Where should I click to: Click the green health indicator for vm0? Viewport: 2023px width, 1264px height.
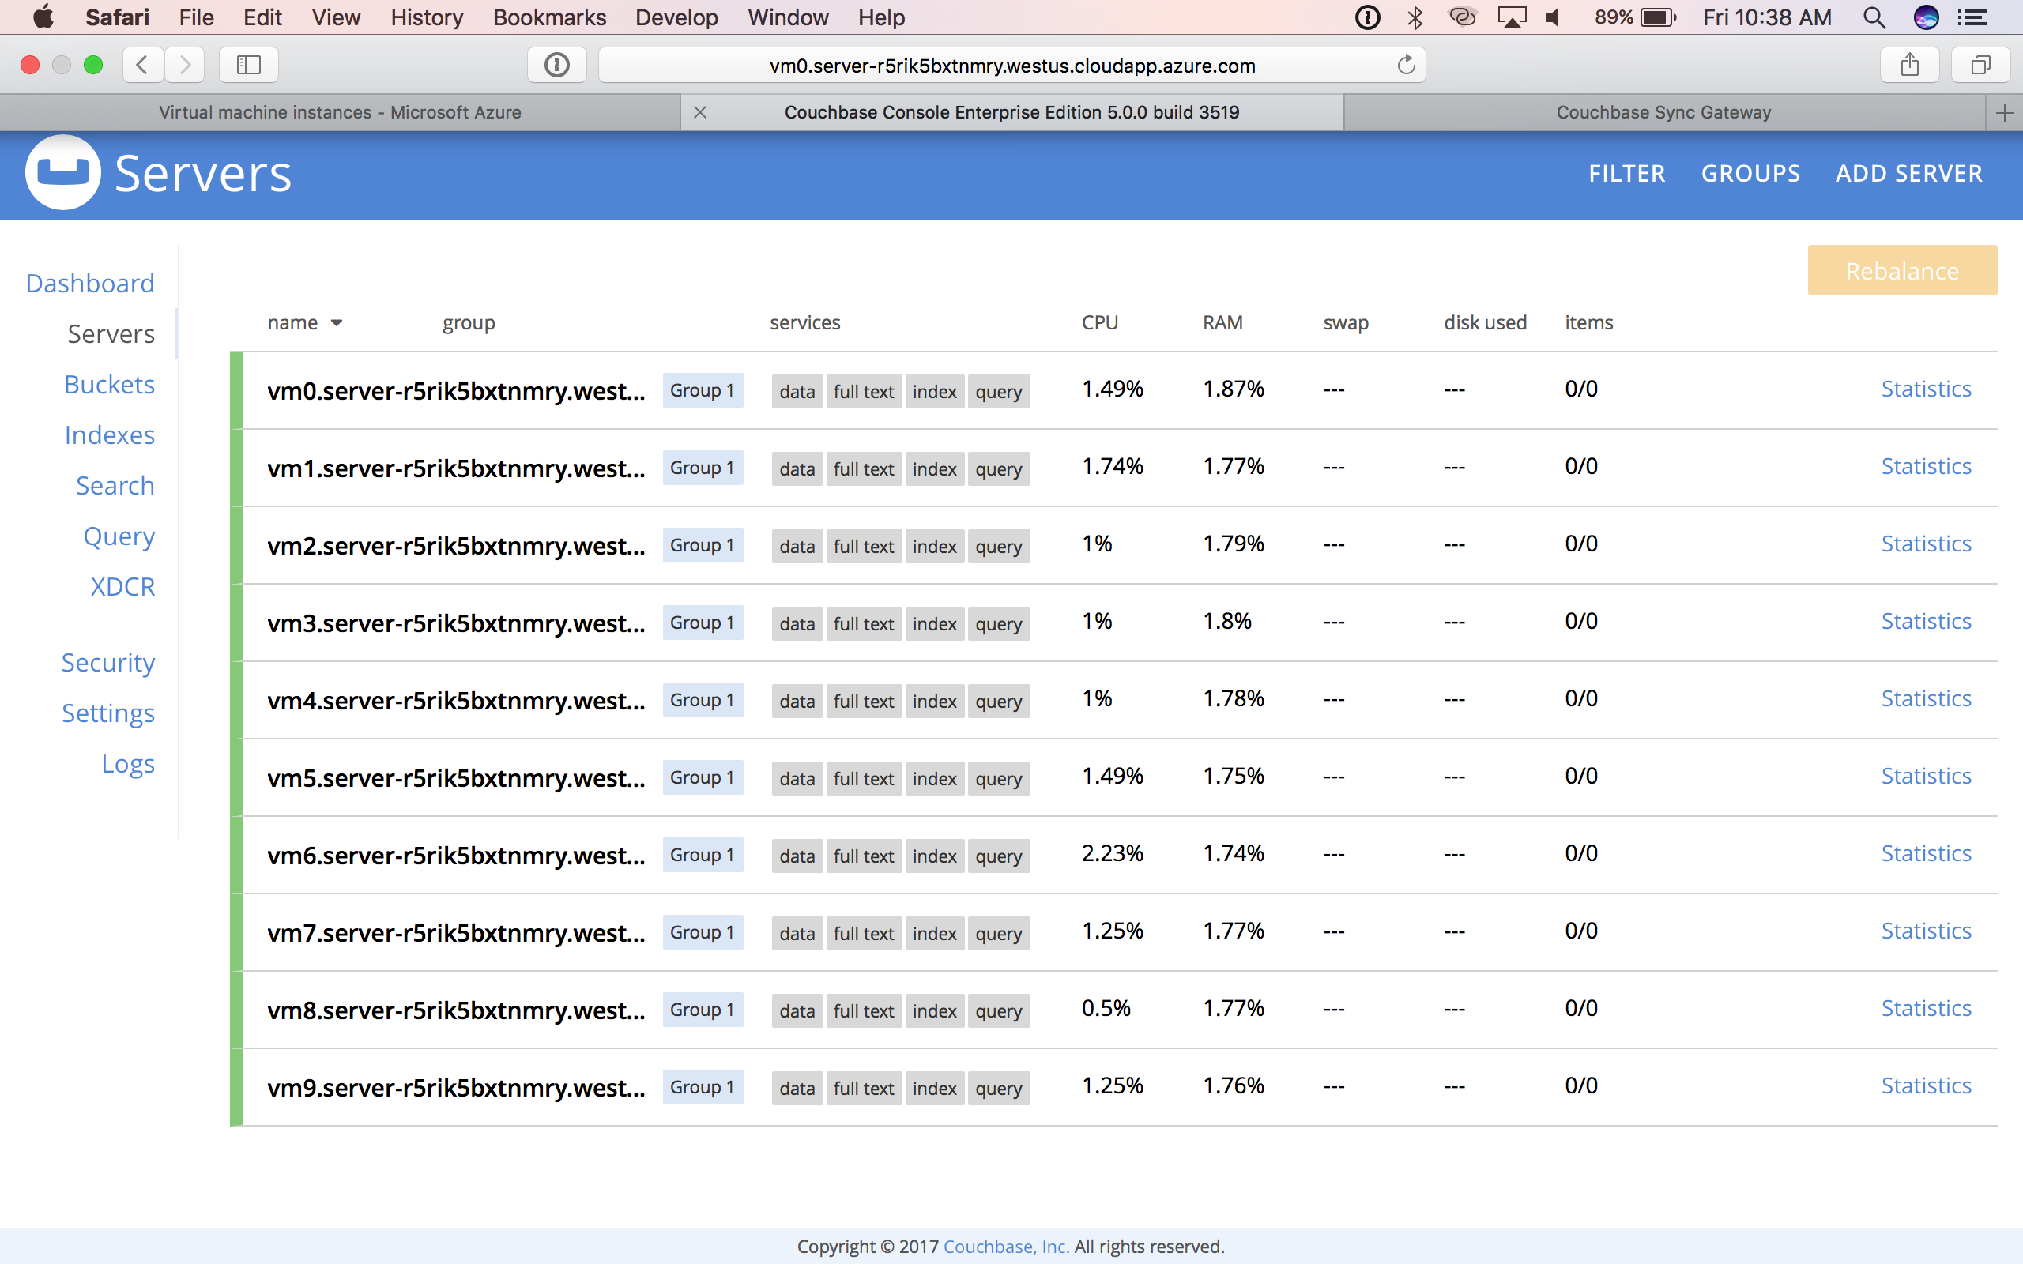[236, 389]
